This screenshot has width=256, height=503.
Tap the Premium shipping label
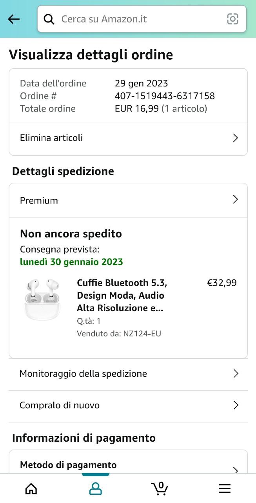(39, 200)
